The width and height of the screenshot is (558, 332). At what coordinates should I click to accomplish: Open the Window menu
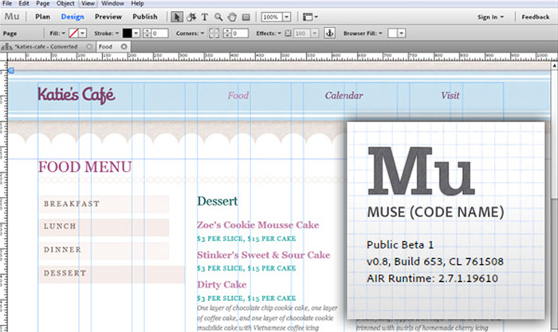[x=112, y=3]
